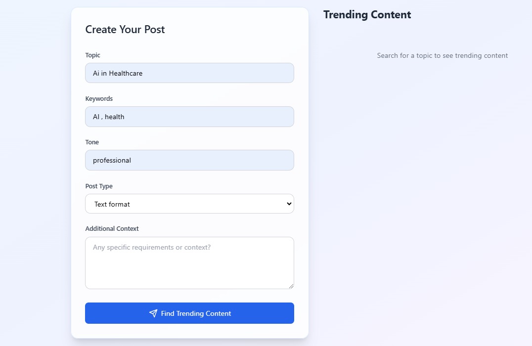This screenshot has width=532, height=346.
Task: Click the word 'professional' in the Tone field
Action: tap(112, 161)
